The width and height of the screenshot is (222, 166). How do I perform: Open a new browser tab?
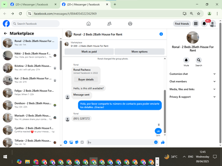pyautogui.click(x=115, y=4)
